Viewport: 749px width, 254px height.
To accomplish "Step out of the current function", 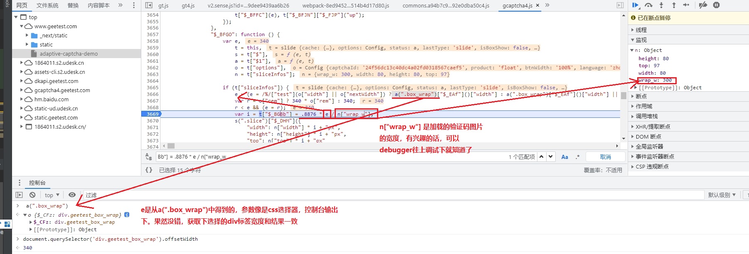I will pyautogui.click(x=674, y=5).
